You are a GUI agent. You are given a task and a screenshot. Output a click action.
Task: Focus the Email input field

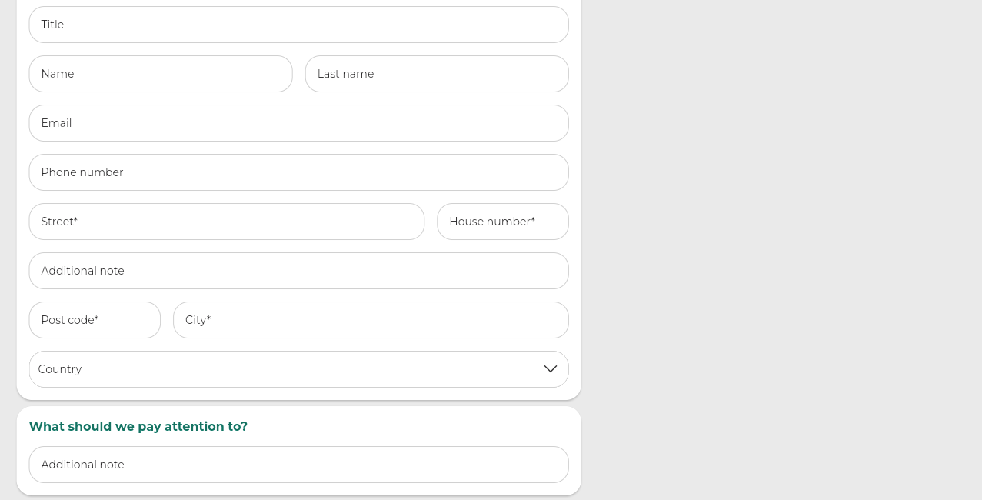pyautogui.click(x=298, y=123)
